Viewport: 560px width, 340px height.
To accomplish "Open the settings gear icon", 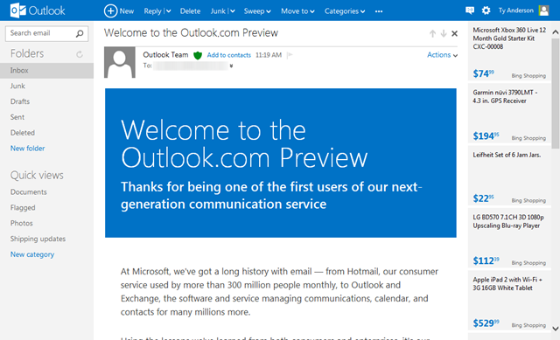I will pos(486,10).
